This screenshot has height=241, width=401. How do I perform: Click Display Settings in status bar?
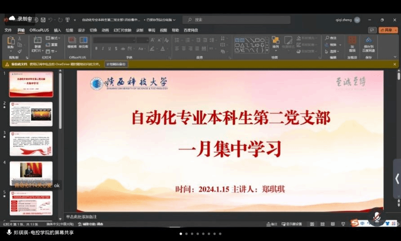pyautogui.click(x=292, y=224)
